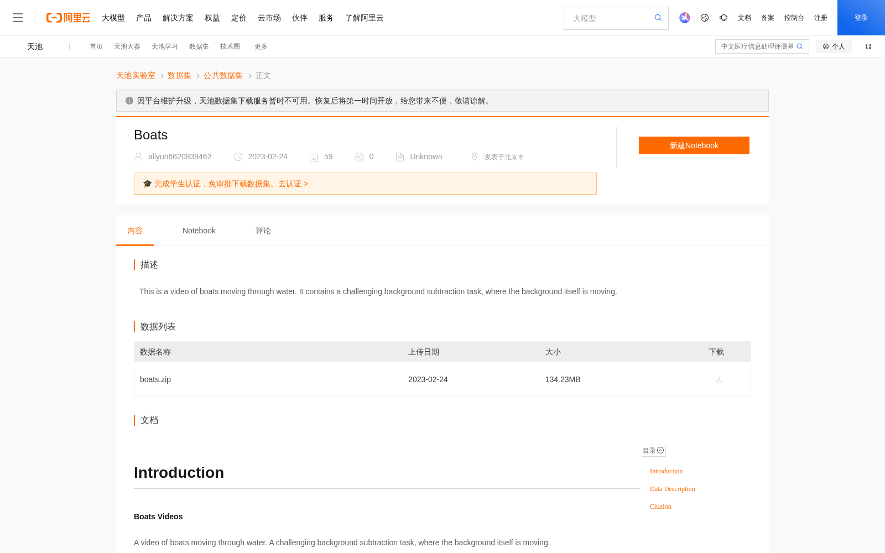The width and height of the screenshot is (885, 553).
Task: Click the search magnifier in top search box
Action: click(x=658, y=18)
